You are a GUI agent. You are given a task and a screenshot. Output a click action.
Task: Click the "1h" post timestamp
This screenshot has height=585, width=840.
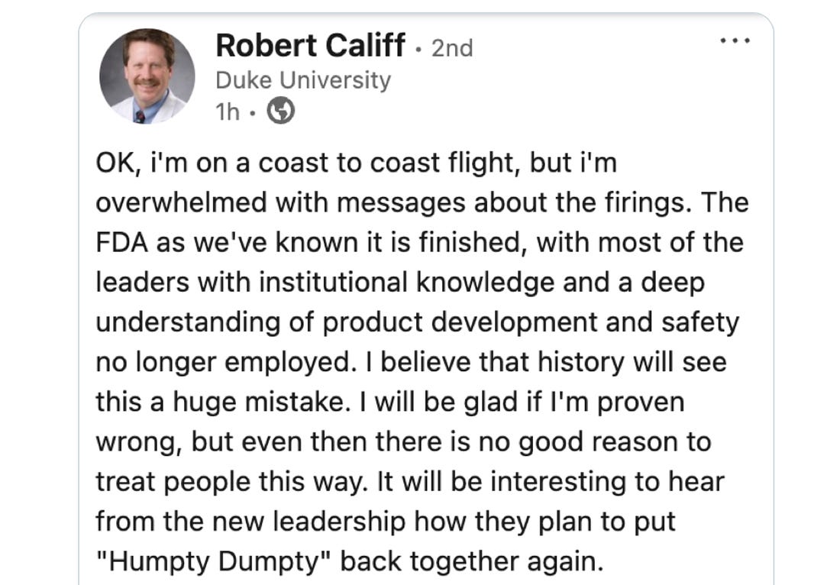(228, 113)
